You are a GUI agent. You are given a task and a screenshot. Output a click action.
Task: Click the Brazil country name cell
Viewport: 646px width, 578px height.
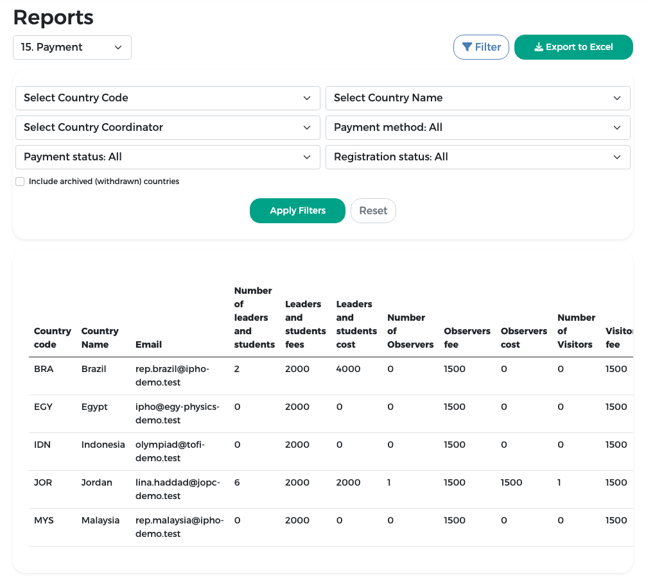[94, 370]
